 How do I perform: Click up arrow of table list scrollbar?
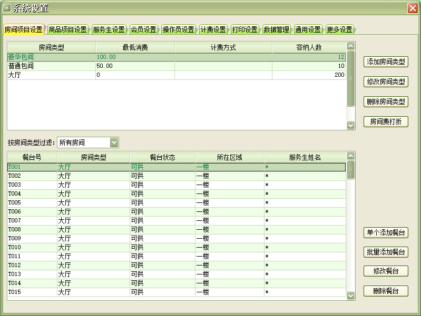pos(351,156)
